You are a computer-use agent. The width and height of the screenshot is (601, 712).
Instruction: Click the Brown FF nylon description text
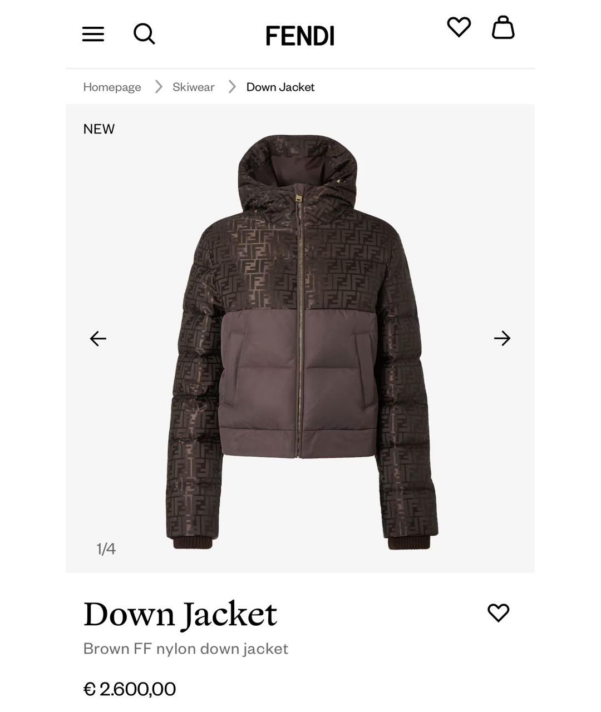click(185, 649)
